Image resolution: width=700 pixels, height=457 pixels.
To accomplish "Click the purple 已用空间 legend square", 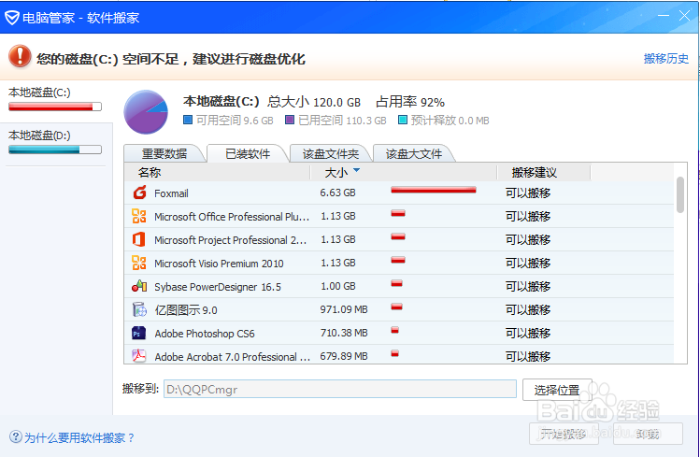I will [x=290, y=120].
